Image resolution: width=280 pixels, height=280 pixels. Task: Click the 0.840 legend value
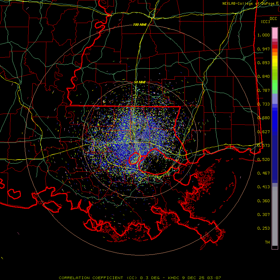pos(264,77)
